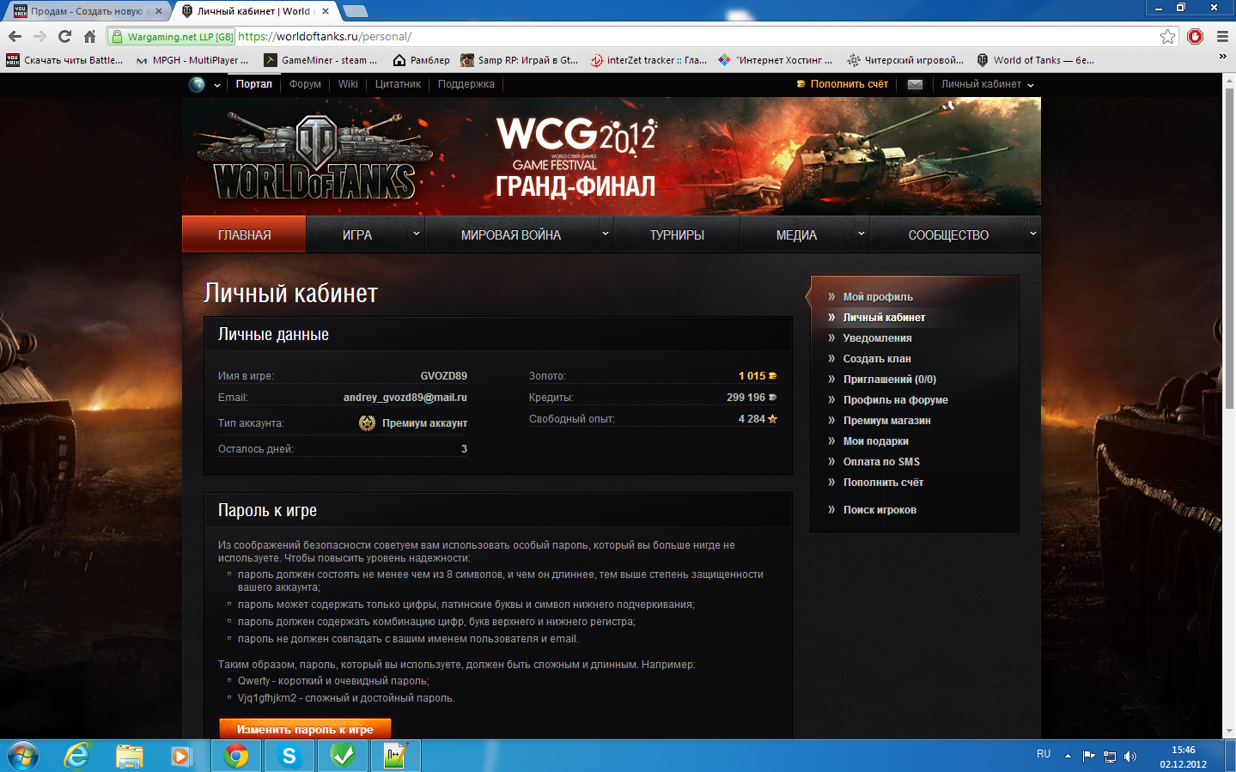The width and height of the screenshot is (1236, 772).
Task: Expand the СООБЩЕСТВО dropdown arrow
Action: click(x=1033, y=234)
